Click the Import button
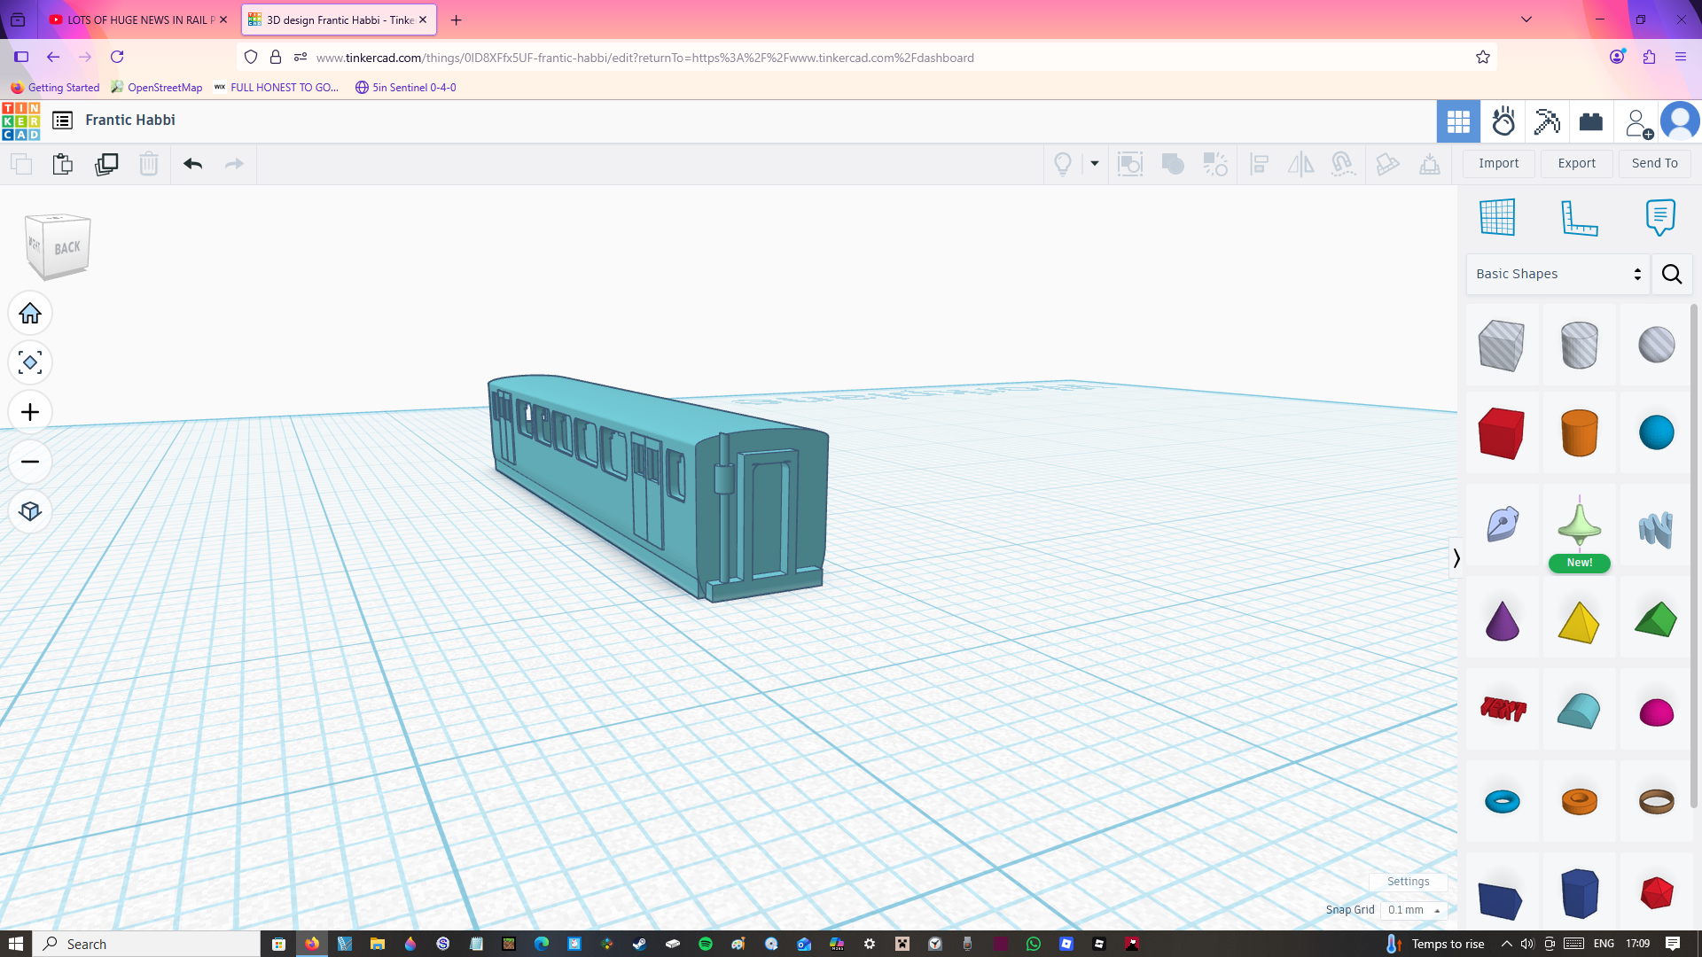The height and width of the screenshot is (957, 1702). 1498,164
